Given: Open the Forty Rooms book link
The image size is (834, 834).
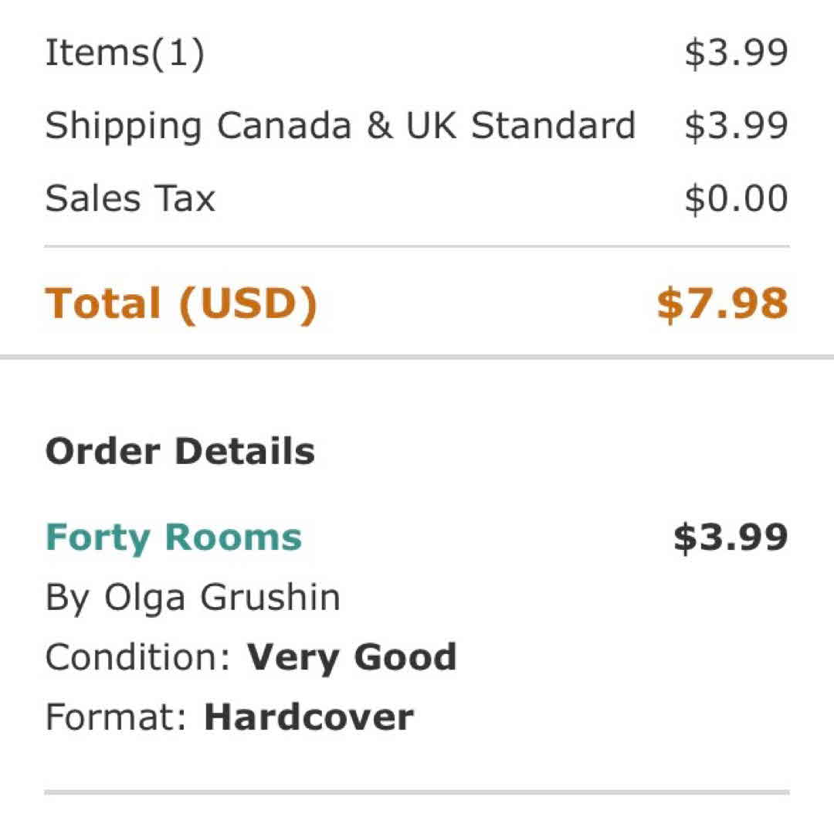Looking at the screenshot, I should pyautogui.click(x=174, y=538).
